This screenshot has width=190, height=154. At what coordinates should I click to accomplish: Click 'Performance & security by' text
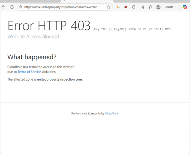(88, 113)
